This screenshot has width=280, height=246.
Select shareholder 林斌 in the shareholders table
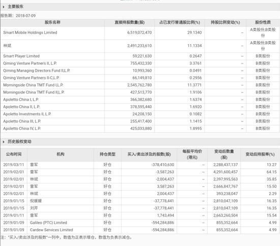click(7, 46)
